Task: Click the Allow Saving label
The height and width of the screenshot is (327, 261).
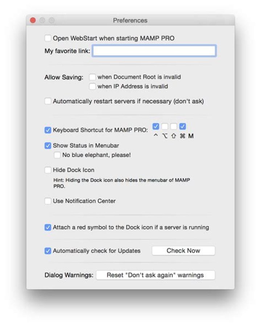Action: (x=64, y=77)
